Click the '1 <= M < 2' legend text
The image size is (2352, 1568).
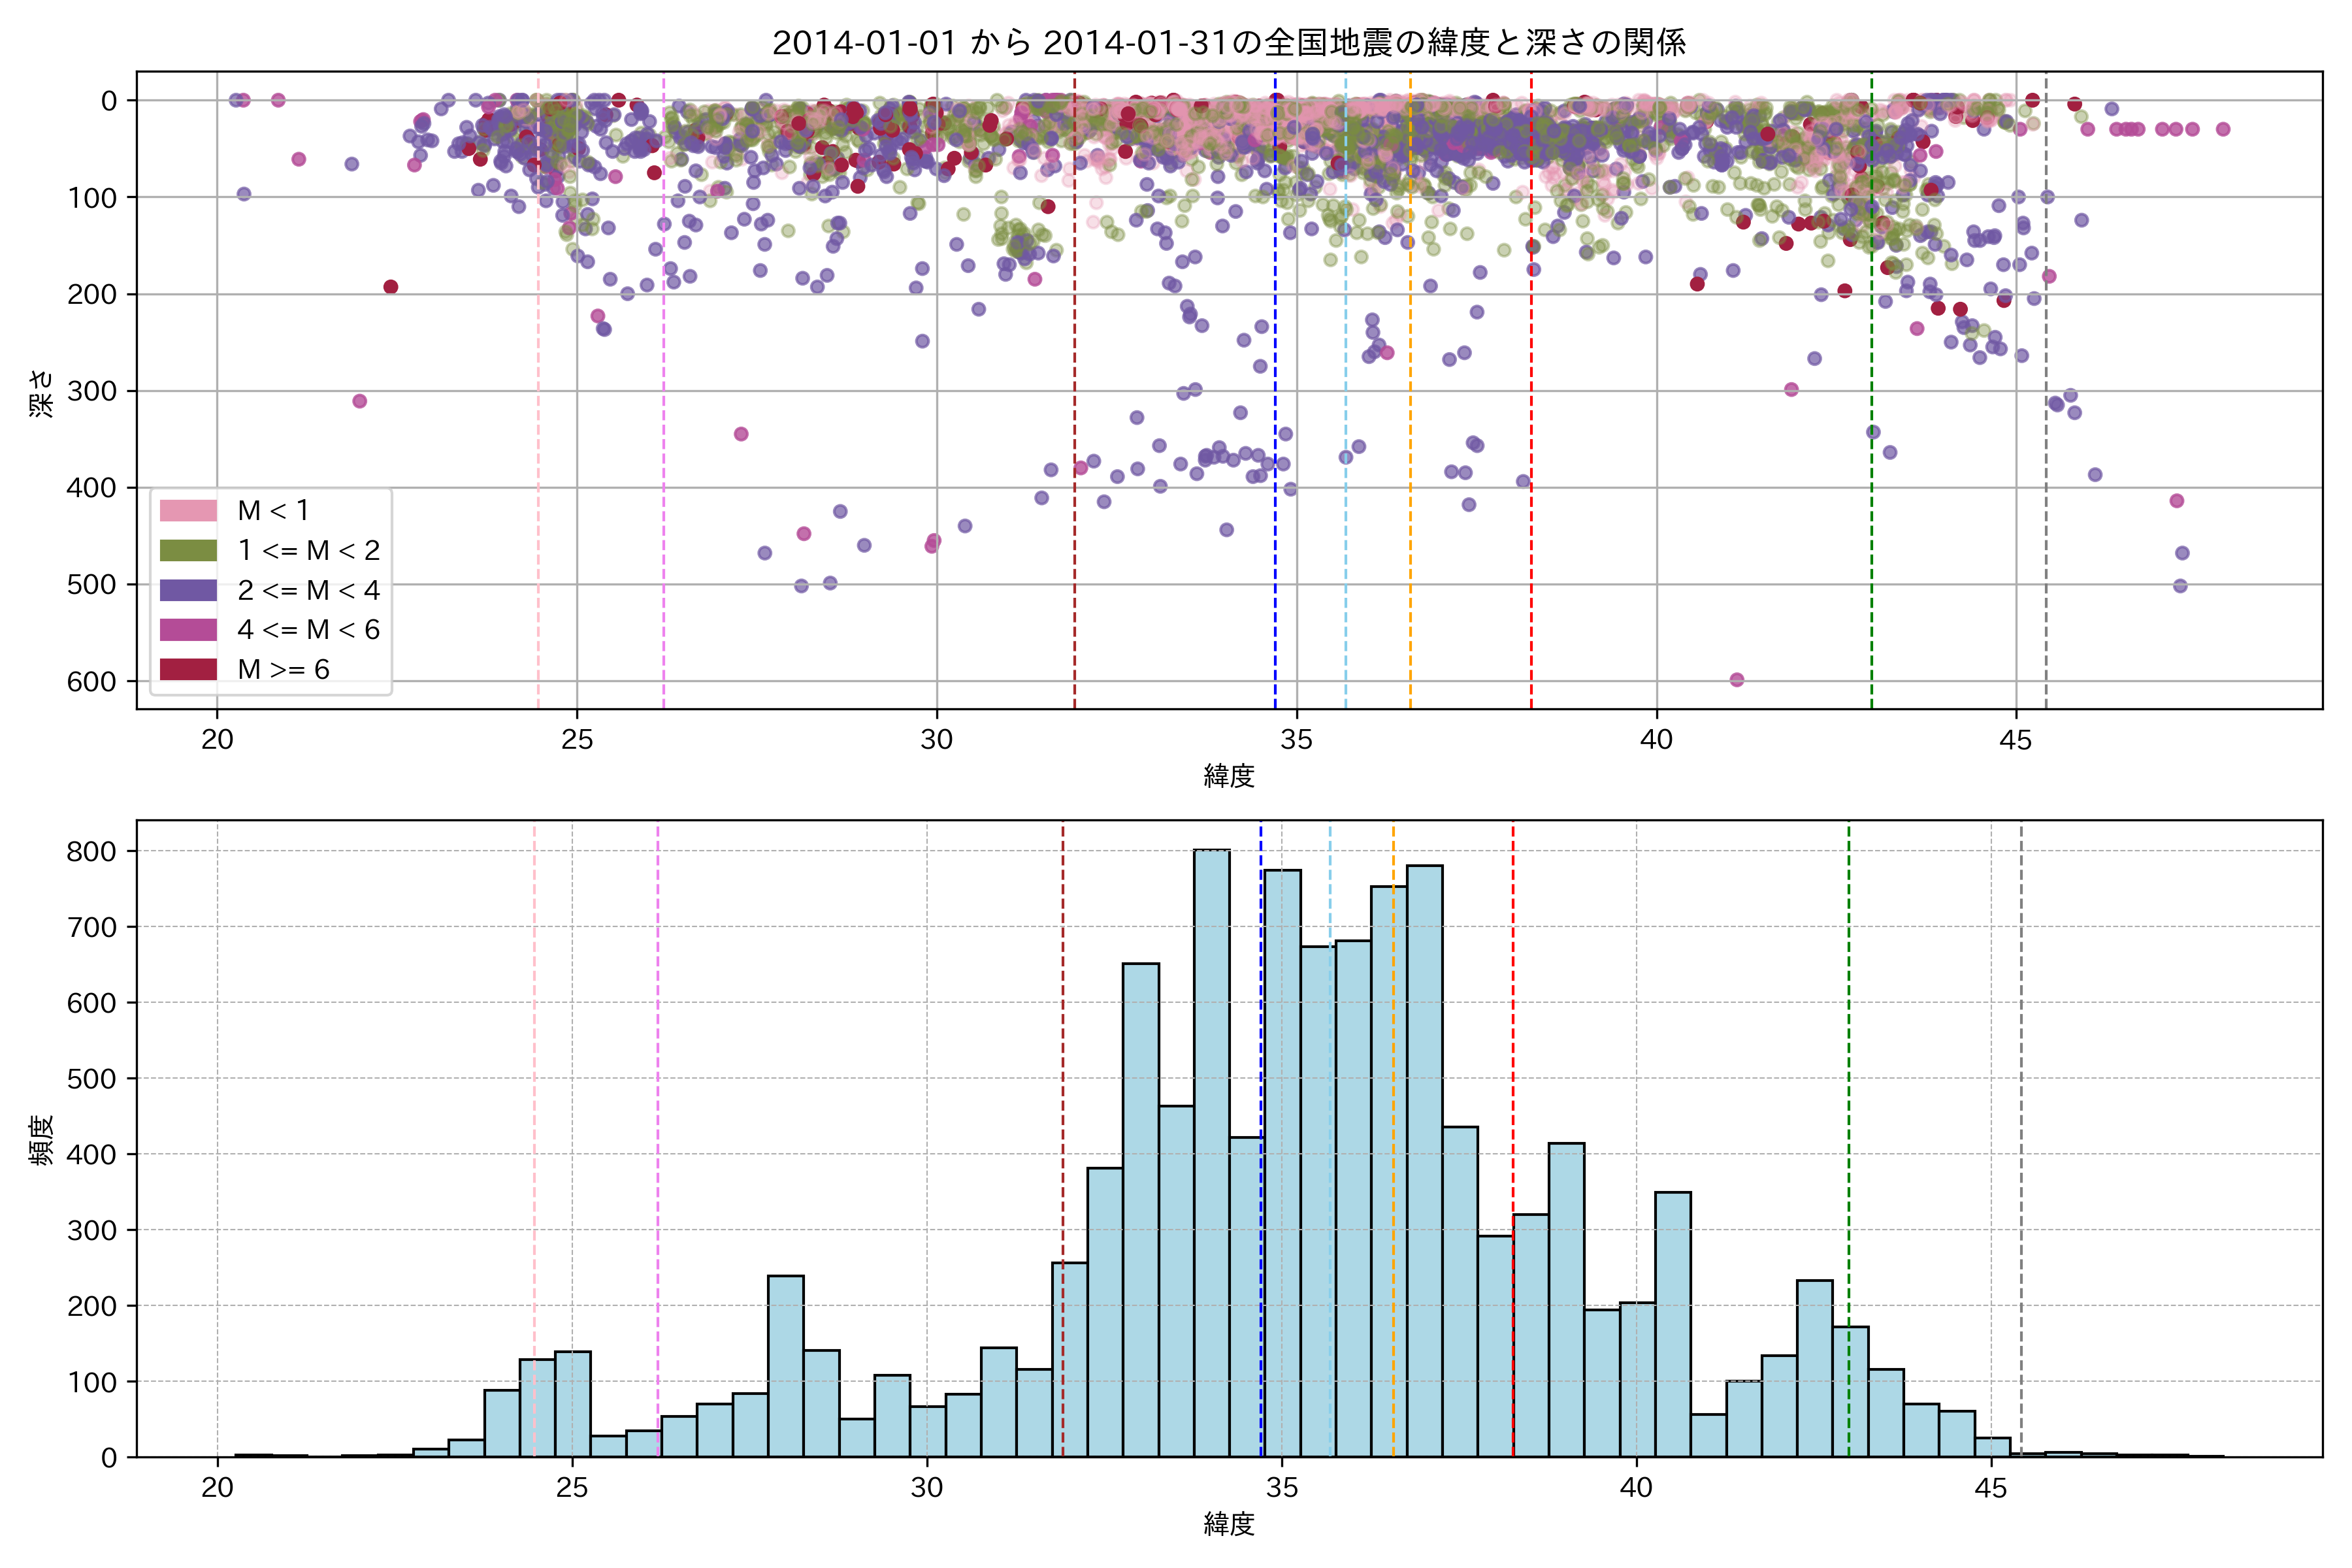(x=308, y=550)
